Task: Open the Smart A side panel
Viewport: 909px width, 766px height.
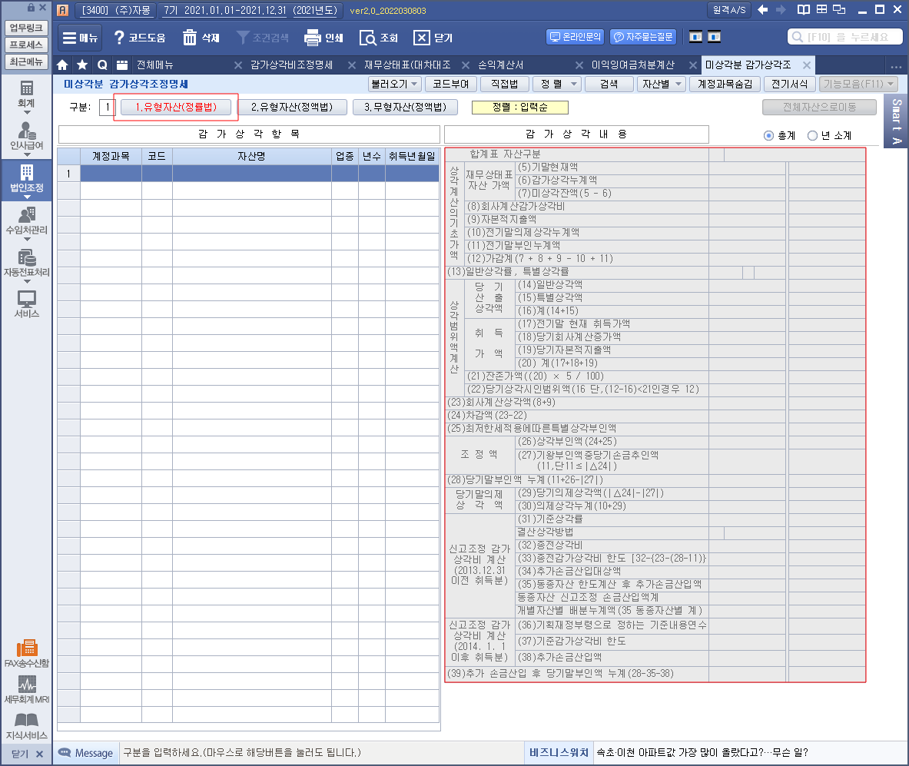Action: click(896, 122)
